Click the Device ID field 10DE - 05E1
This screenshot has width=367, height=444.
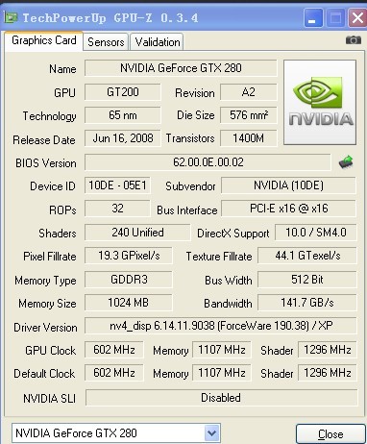[x=117, y=185]
